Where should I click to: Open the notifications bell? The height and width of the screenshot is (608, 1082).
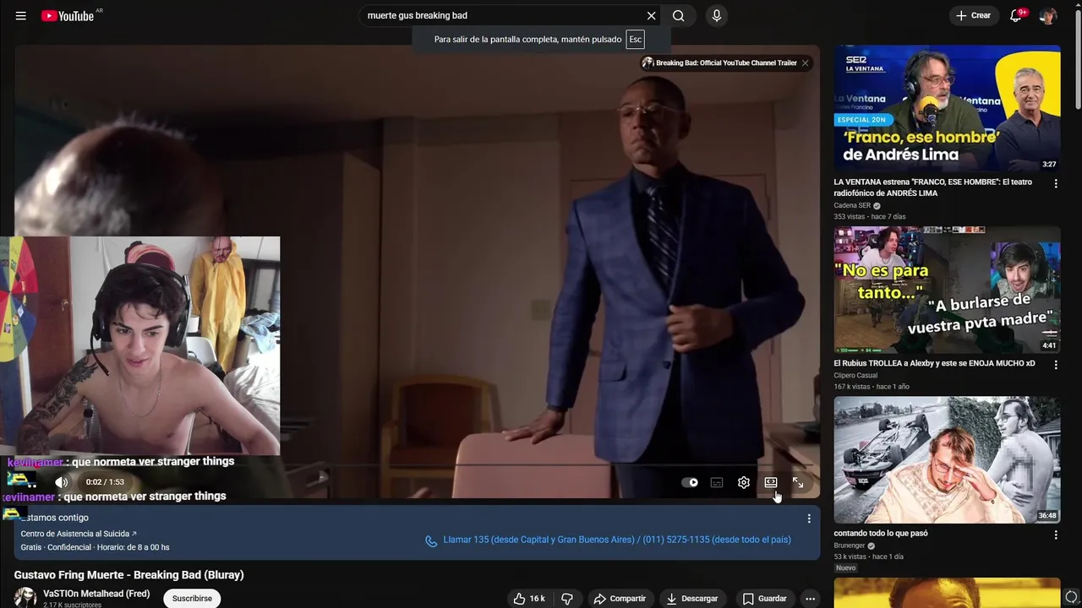click(x=1017, y=15)
